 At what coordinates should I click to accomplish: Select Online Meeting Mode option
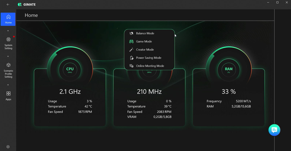tap(149, 66)
